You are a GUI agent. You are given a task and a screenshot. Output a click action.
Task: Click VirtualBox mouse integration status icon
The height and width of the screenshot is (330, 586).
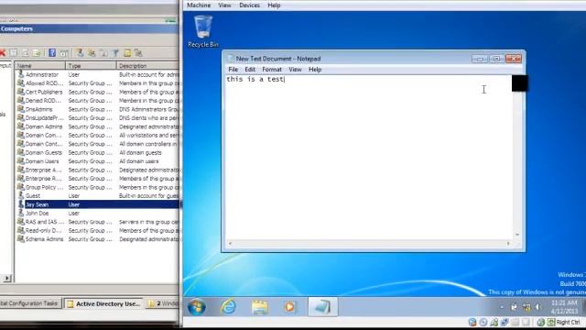540,322
